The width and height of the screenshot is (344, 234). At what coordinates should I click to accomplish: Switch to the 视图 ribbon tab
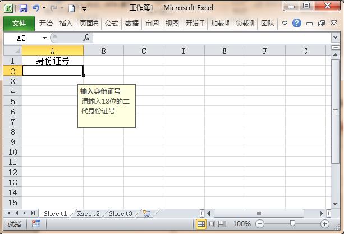pos(172,23)
